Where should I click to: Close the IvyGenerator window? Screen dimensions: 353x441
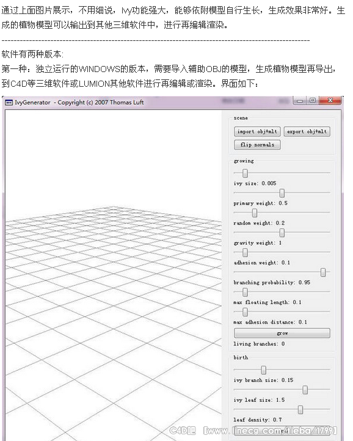click(x=330, y=100)
